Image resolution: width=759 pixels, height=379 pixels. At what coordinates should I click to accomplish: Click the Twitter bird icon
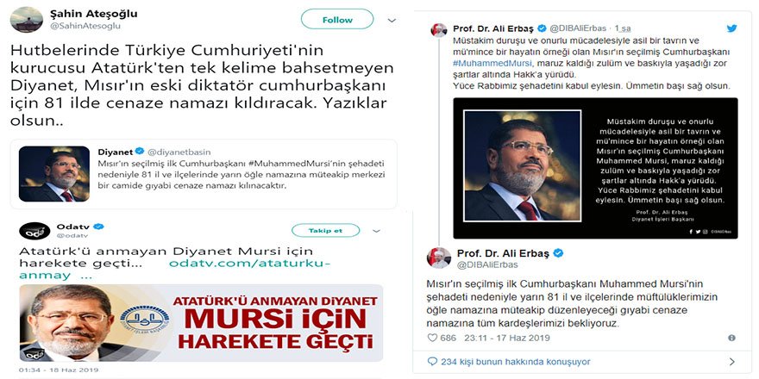[731, 28]
